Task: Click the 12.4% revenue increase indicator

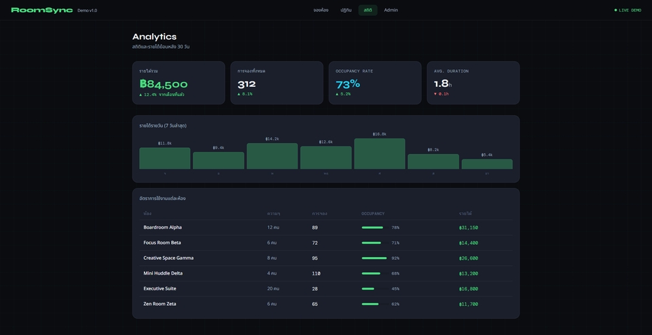Action: click(162, 95)
